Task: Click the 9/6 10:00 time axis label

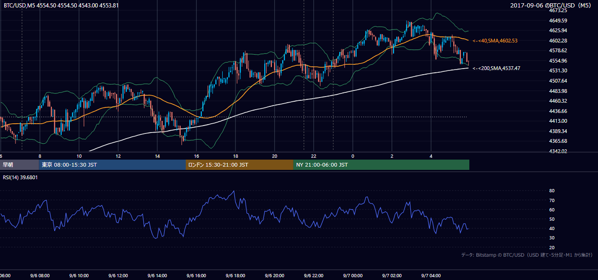Action: pyautogui.click(x=79, y=276)
